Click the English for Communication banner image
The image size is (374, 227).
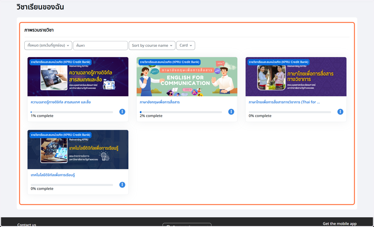pyautogui.click(x=187, y=77)
